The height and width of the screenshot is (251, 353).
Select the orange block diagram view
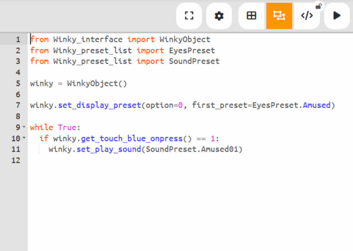tap(279, 16)
